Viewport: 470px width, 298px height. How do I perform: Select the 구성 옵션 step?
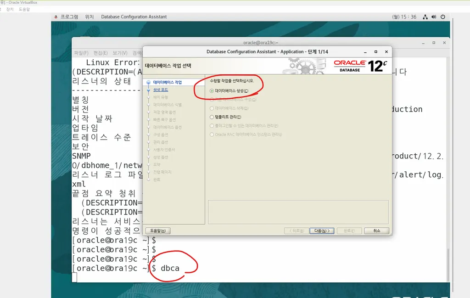[161, 135]
